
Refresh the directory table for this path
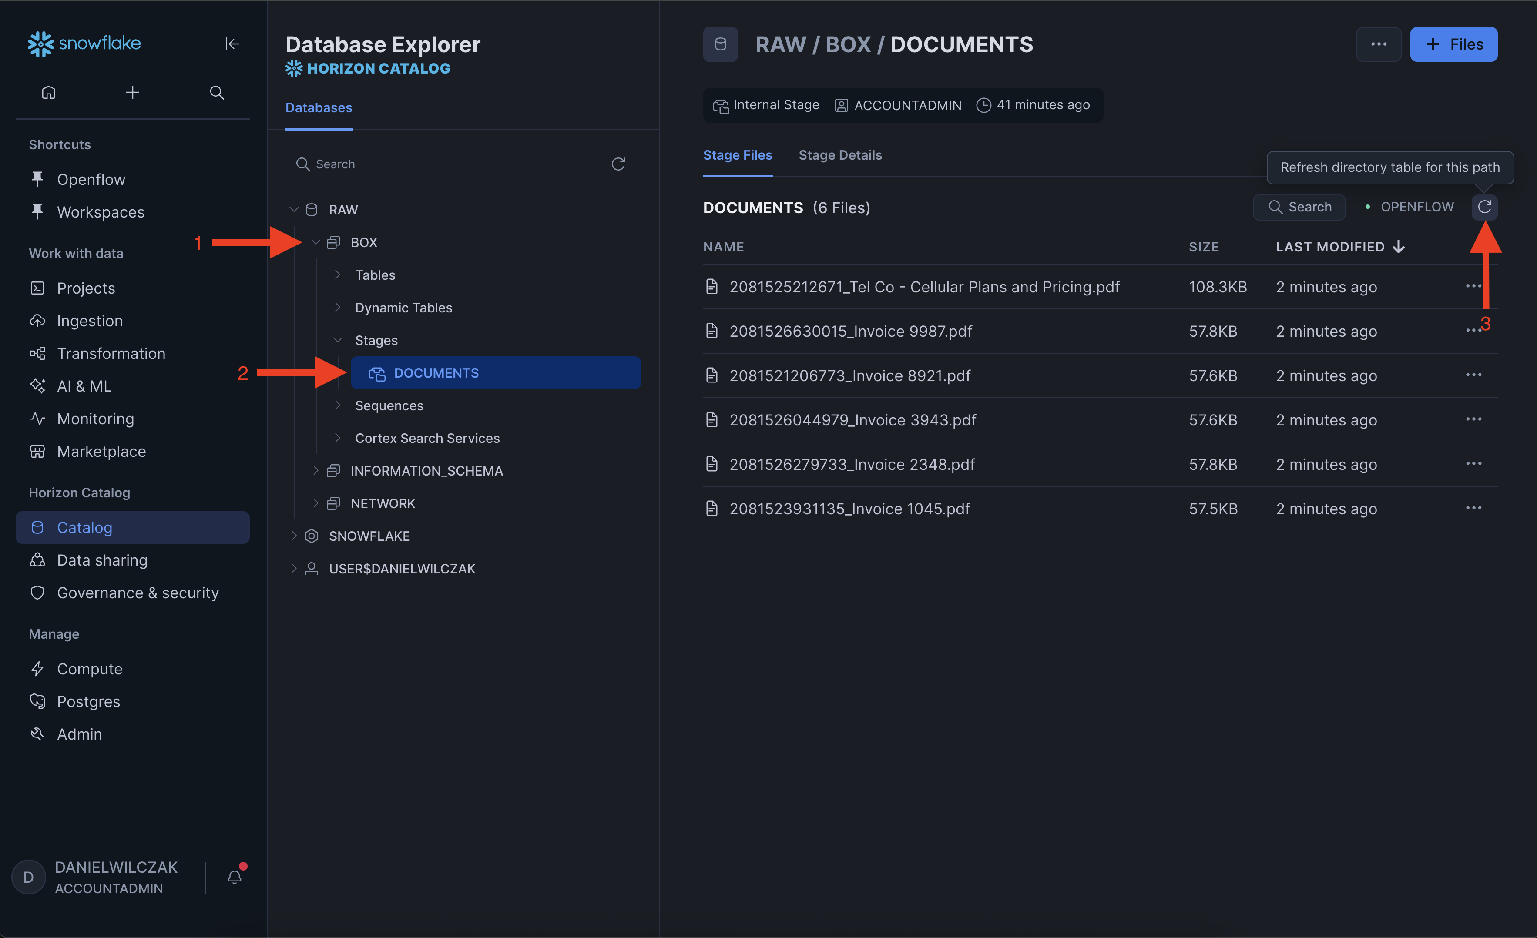pyautogui.click(x=1484, y=206)
